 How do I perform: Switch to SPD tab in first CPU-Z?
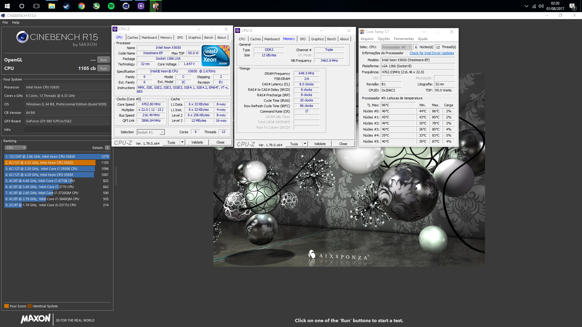[x=180, y=38]
